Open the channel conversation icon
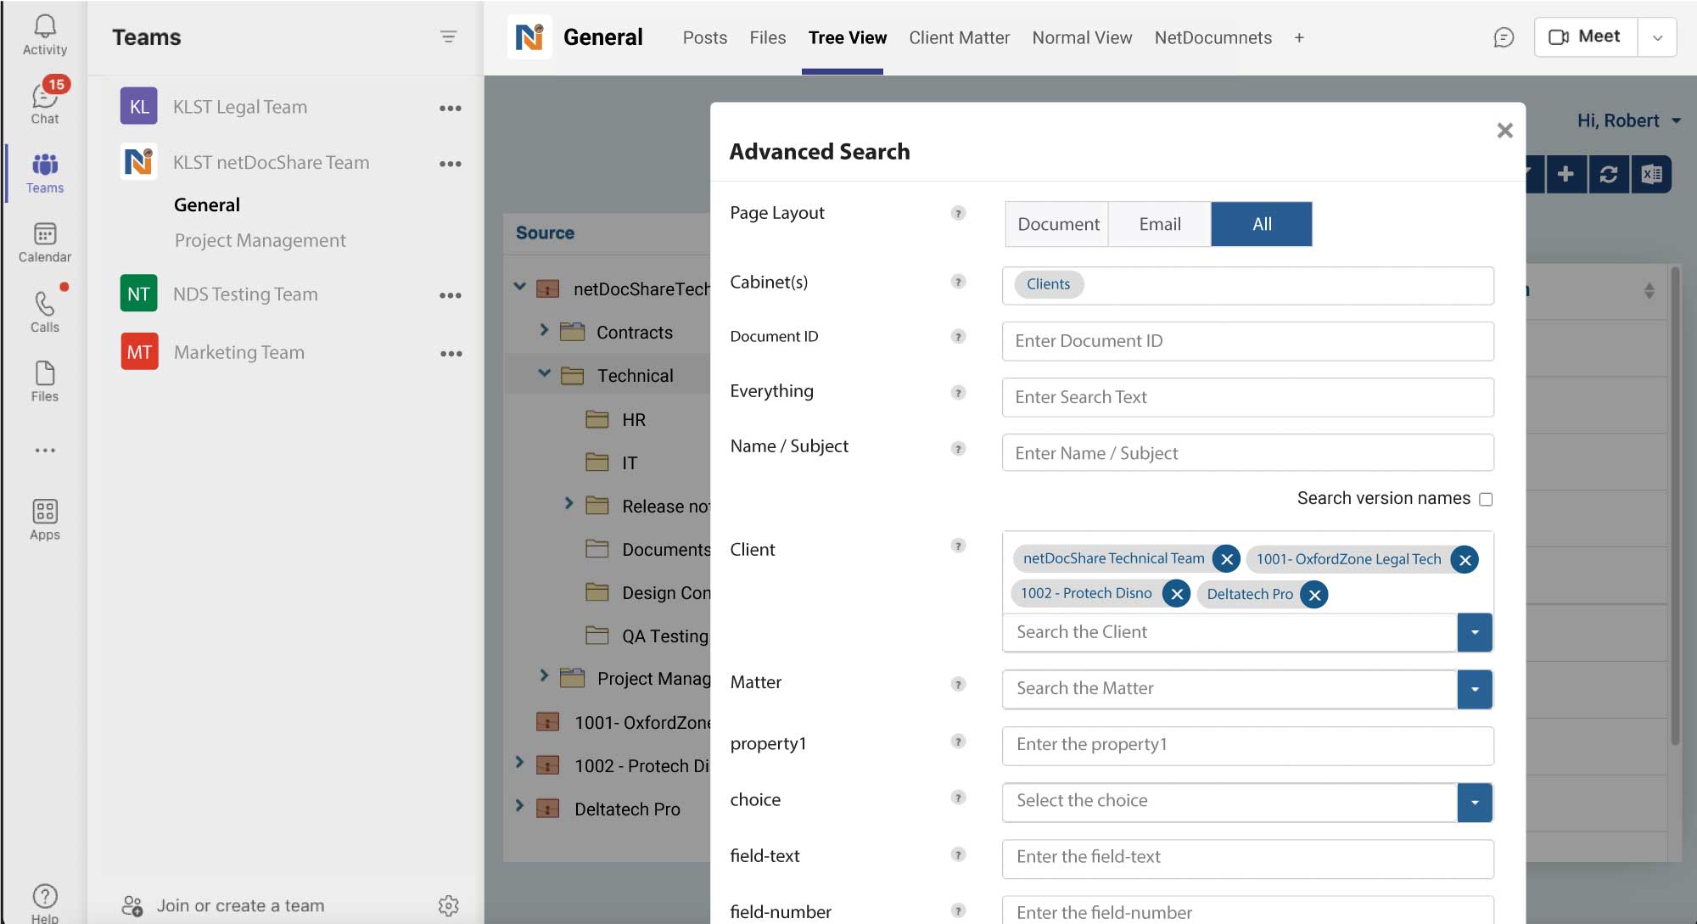The height and width of the screenshot is (924, 1697). pyautogui.click(x=1504, y=37)
